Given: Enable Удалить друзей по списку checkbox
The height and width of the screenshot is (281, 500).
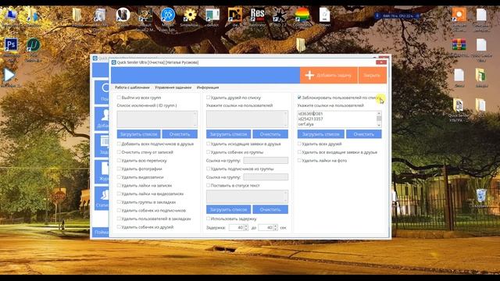Looking at the screenshot, I should (x=208, y=98).
